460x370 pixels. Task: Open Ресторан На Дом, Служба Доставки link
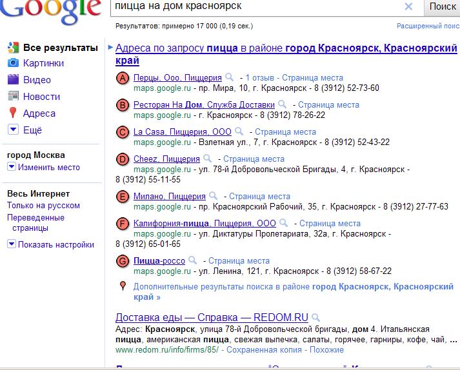[204, 104]
